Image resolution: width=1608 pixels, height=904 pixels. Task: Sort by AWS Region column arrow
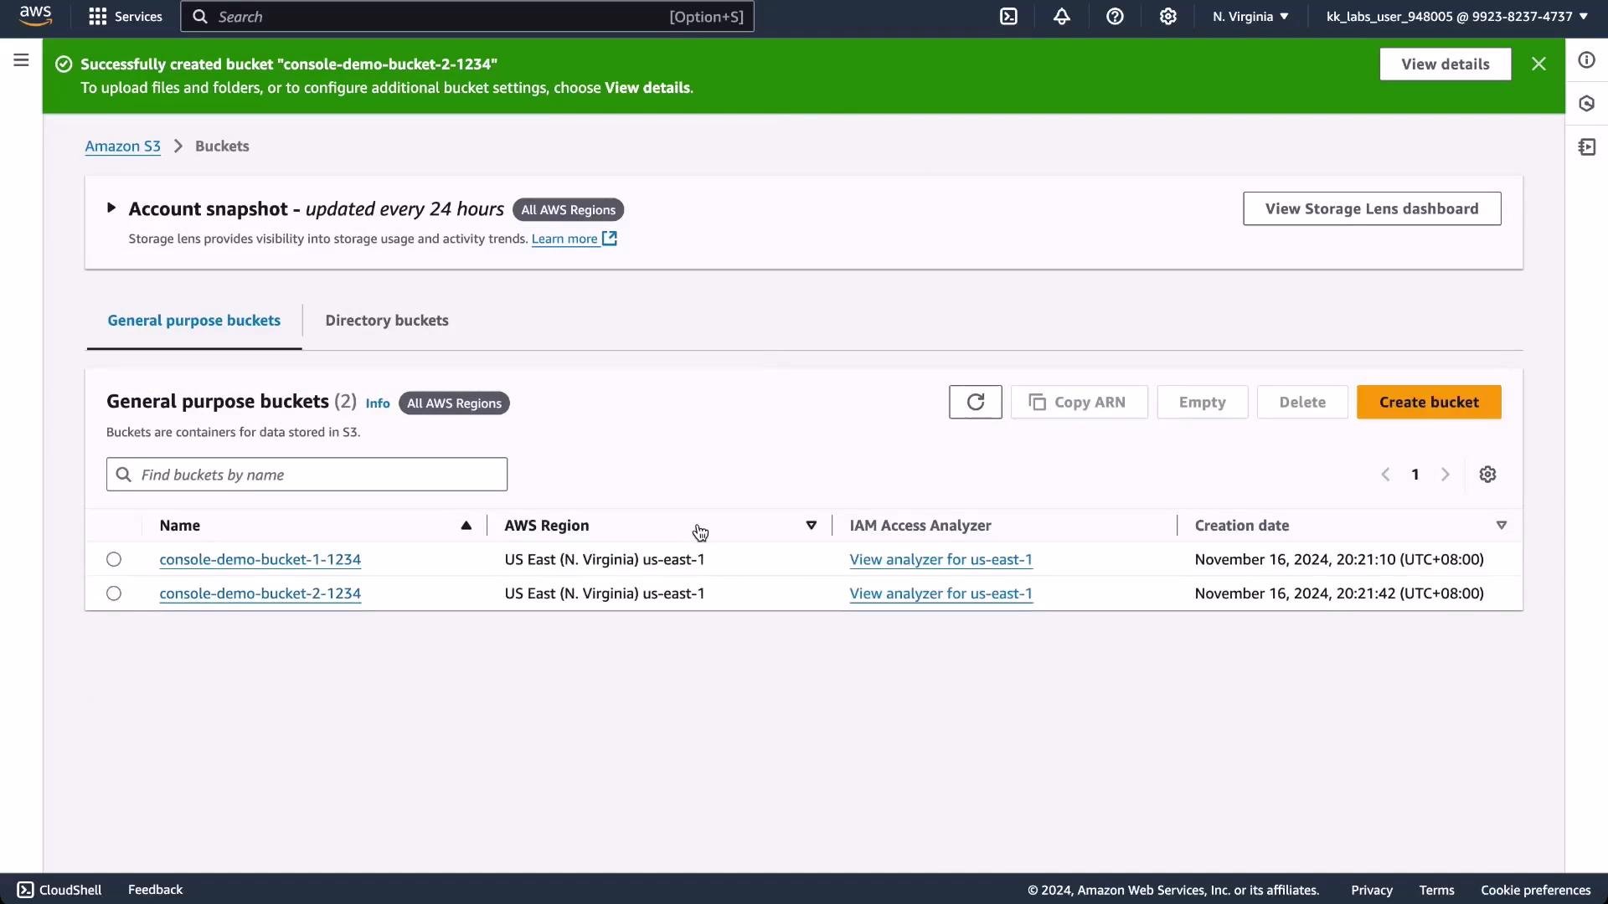(811, 526)
